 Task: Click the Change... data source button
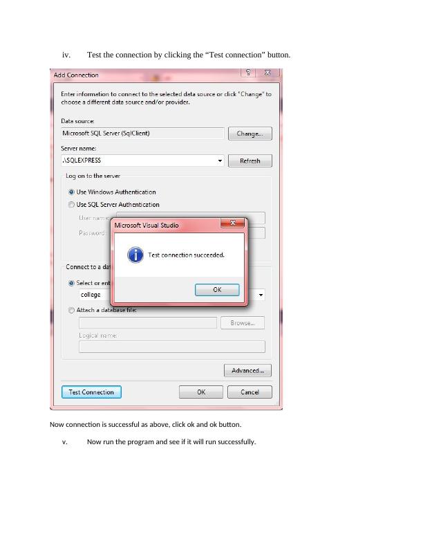pyautogui.click(x=250, y=134)
